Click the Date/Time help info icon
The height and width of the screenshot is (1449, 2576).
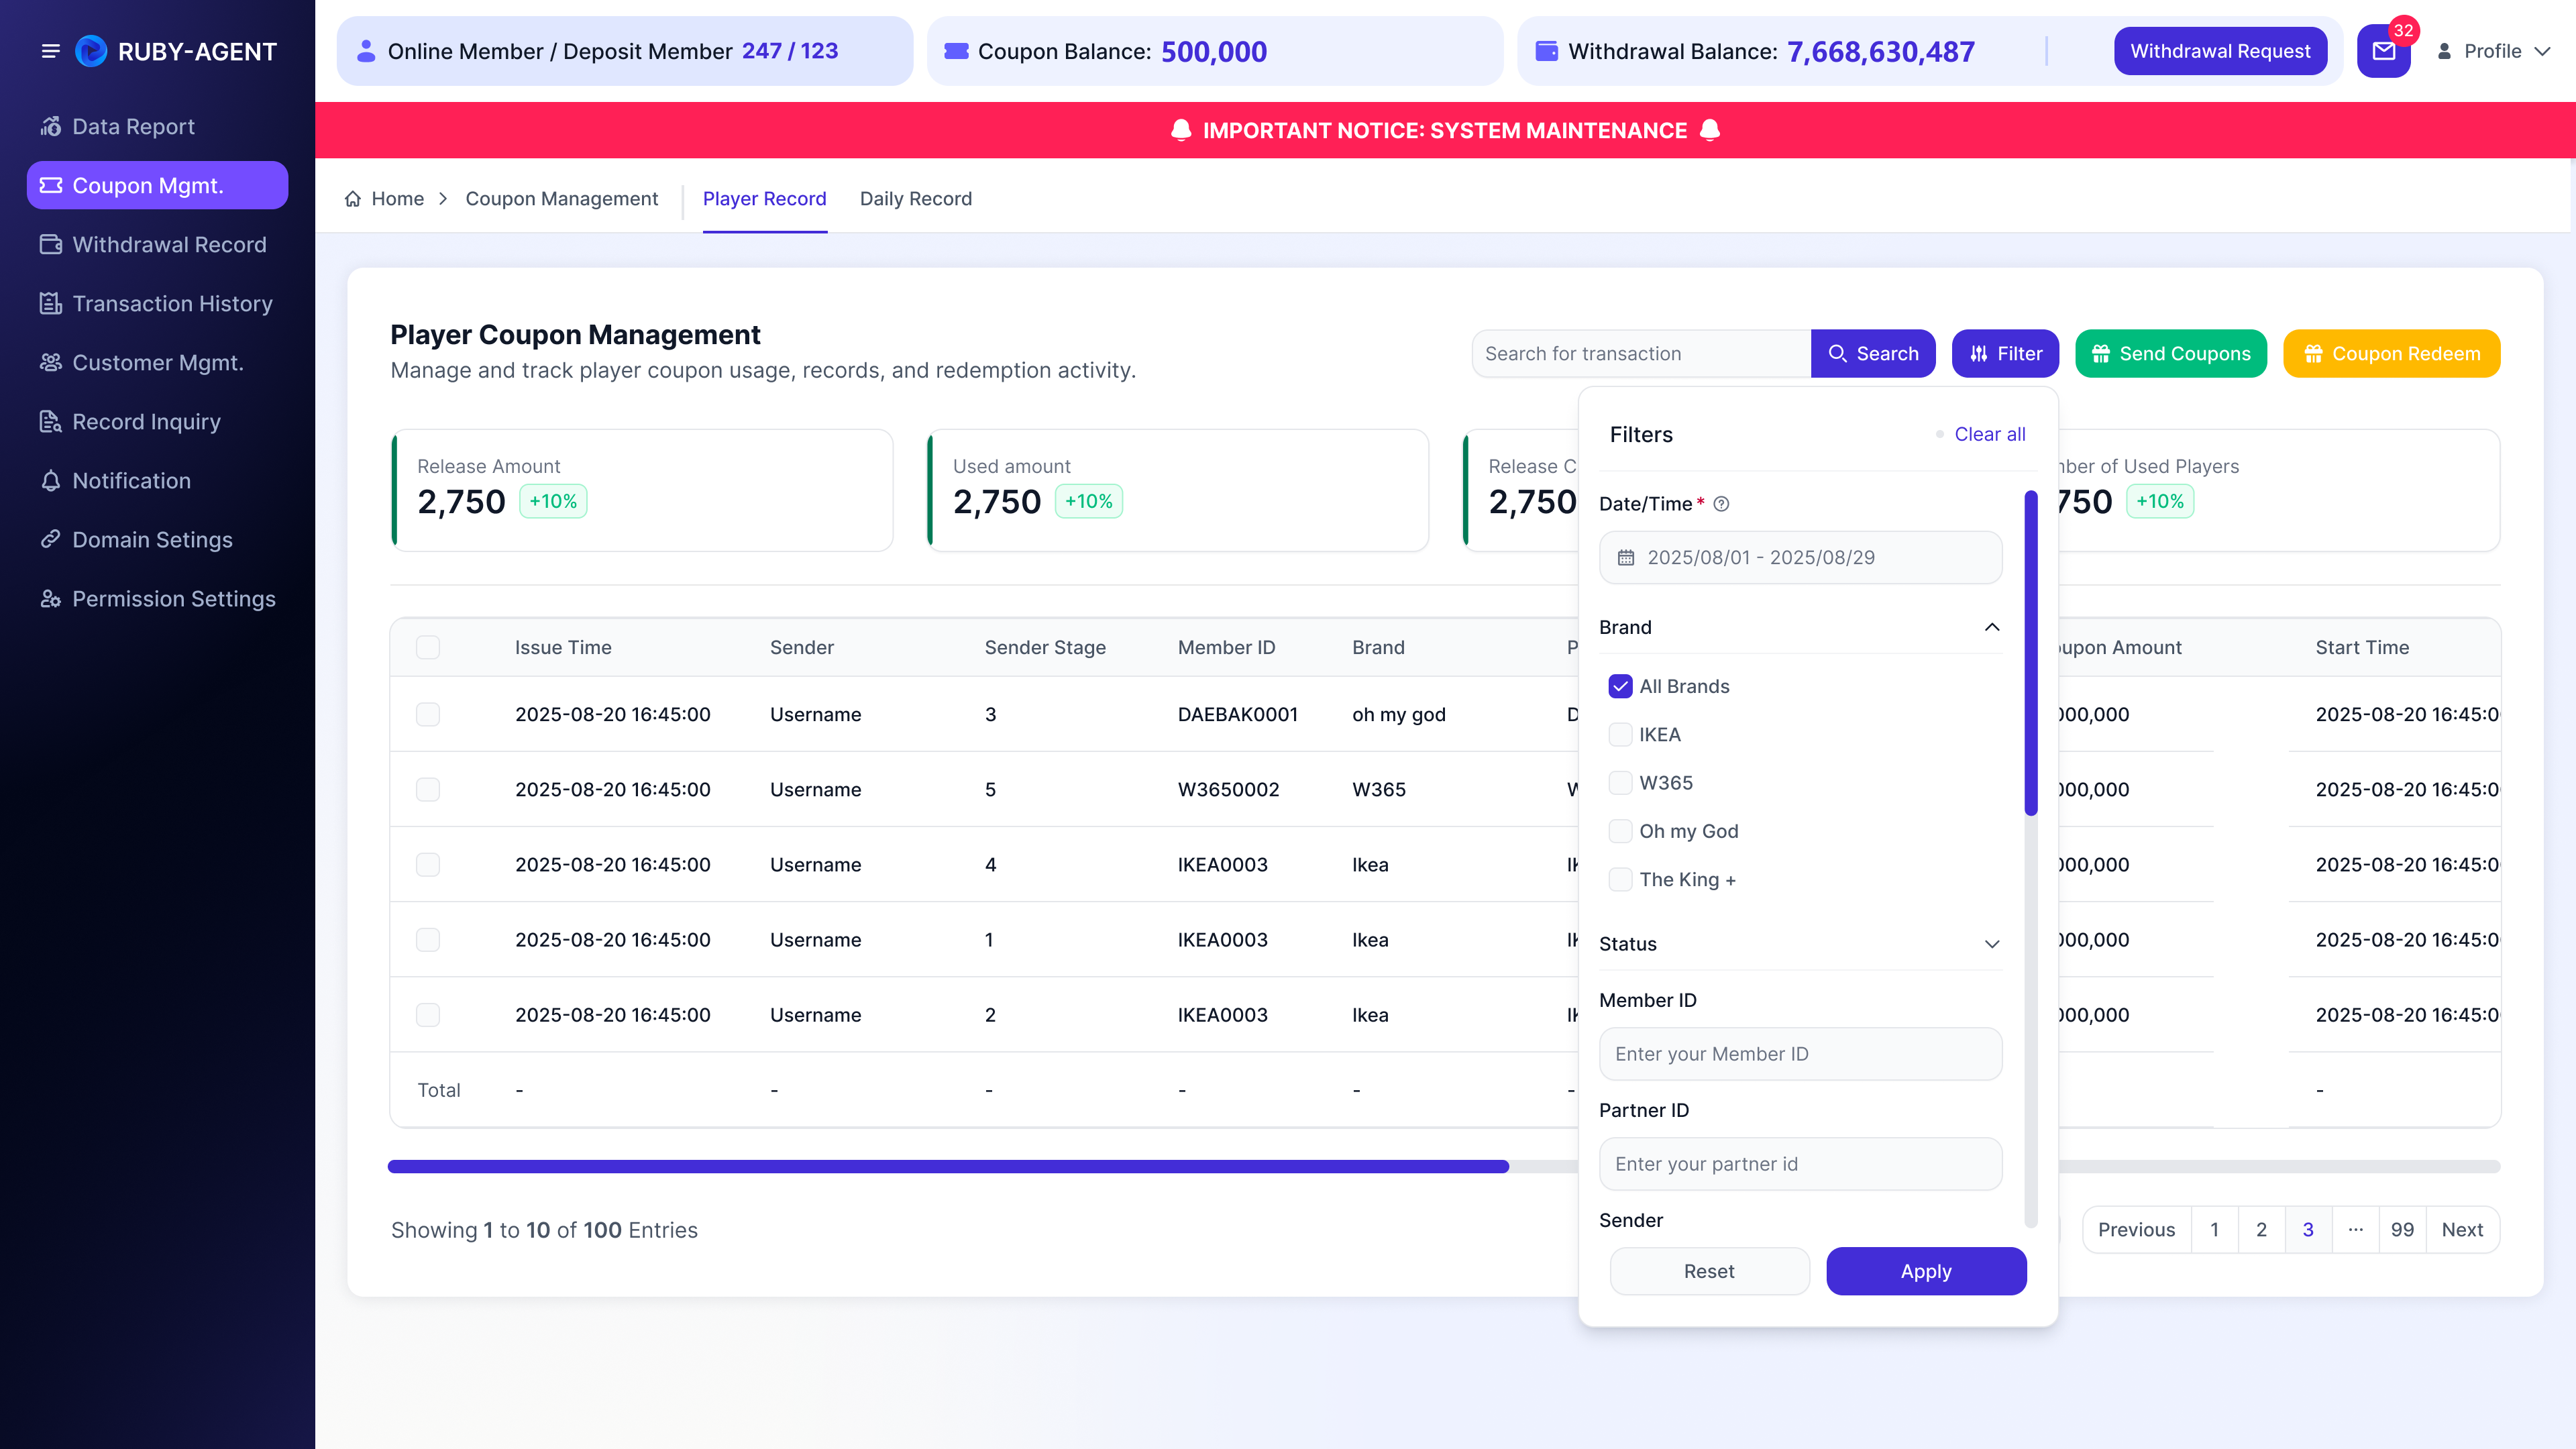coord(1721,504)
